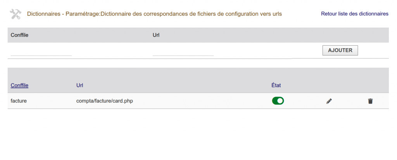Screen dimensions: 397x160
Task: Focus the Conffile text input field
Action: click(x=41, y=51)
